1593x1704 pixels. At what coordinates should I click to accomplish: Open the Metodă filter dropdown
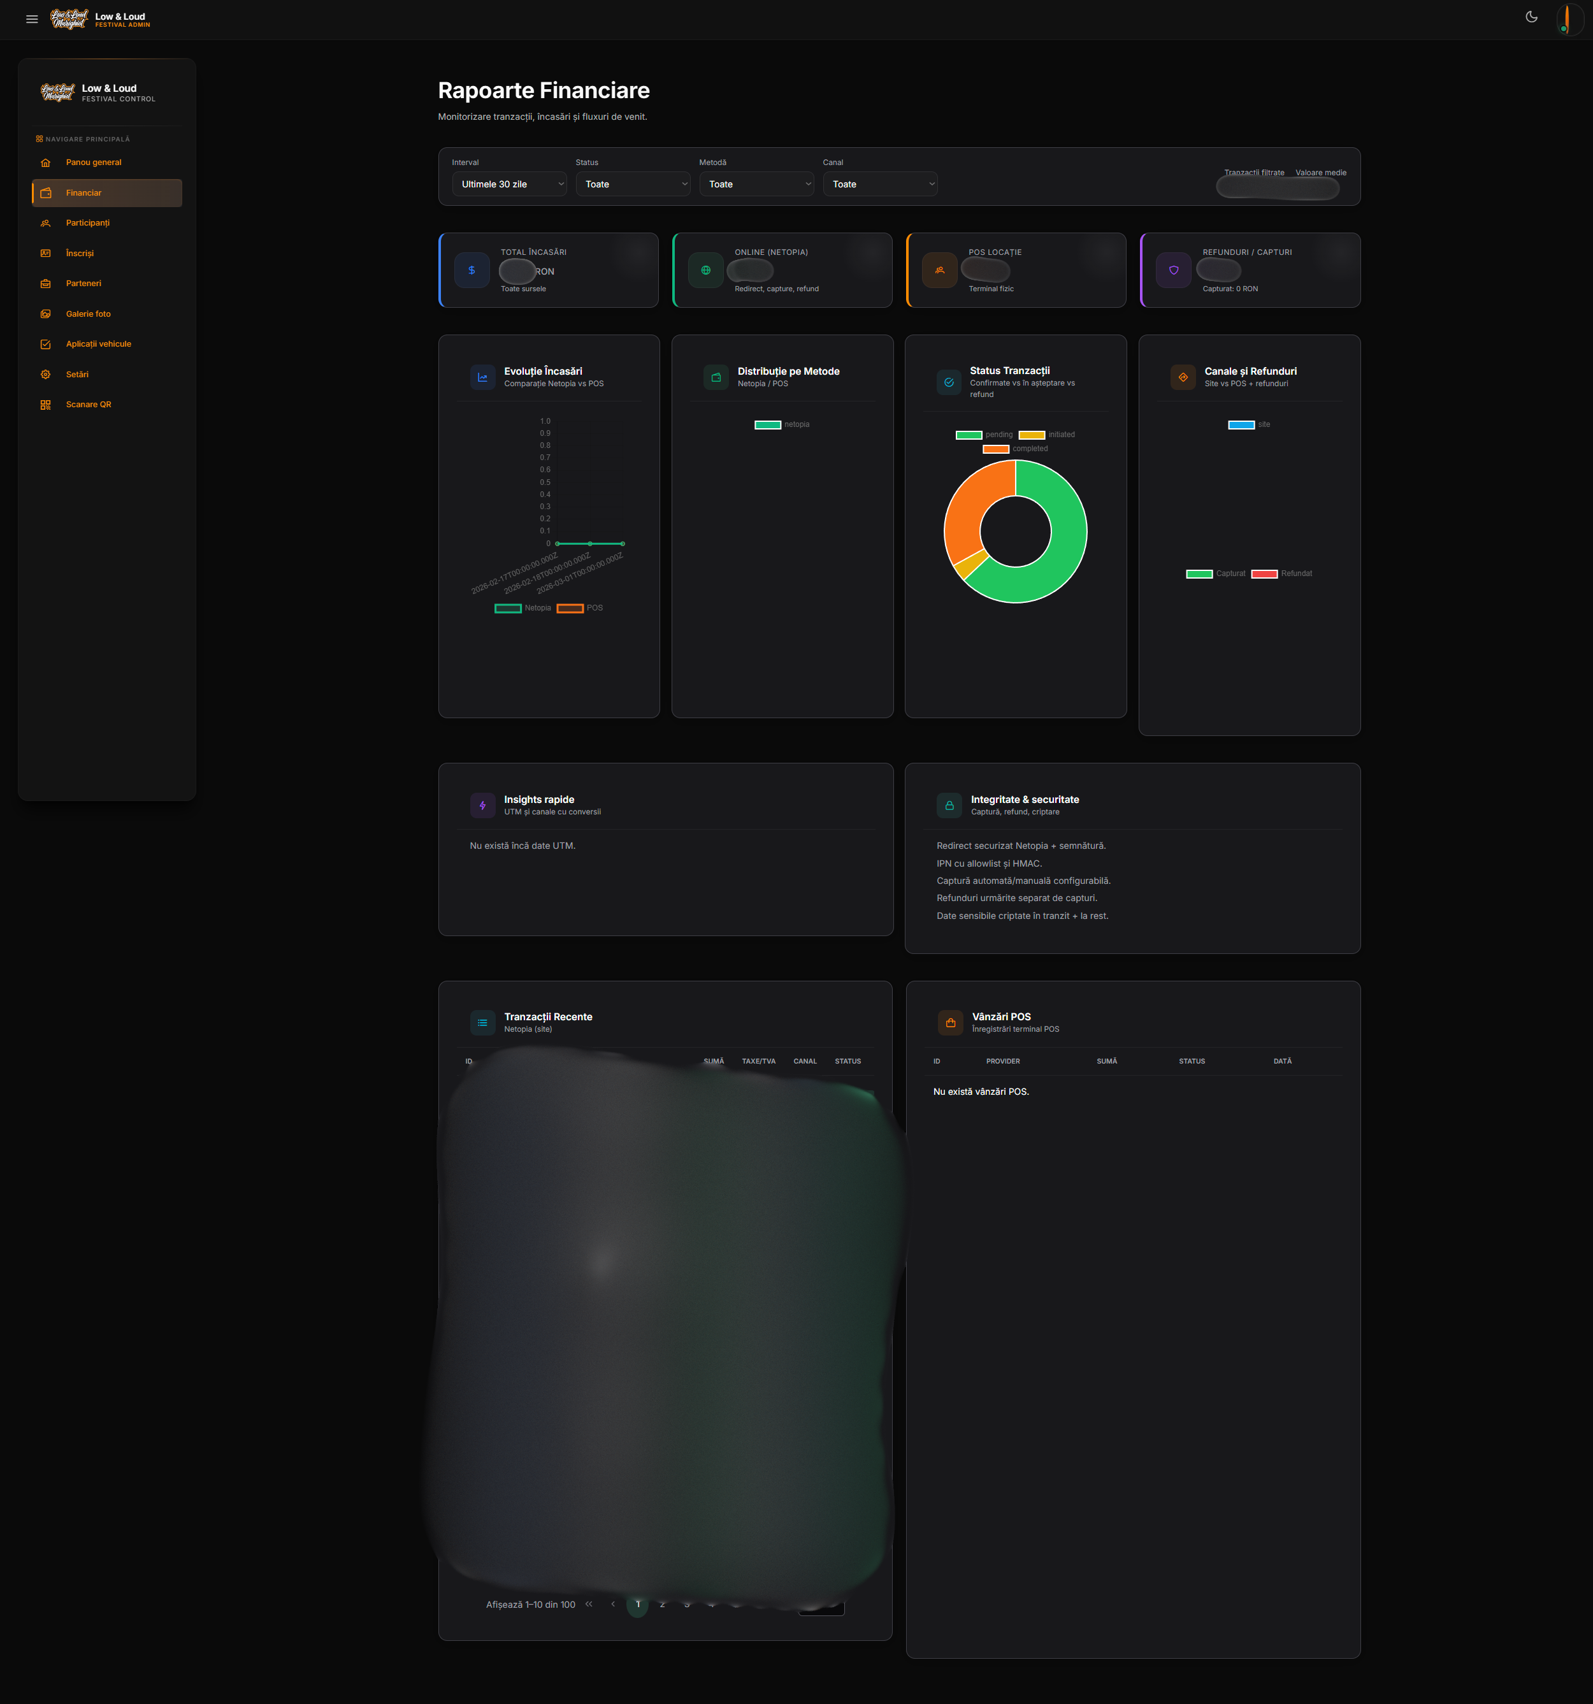click(x=756, y=184)
